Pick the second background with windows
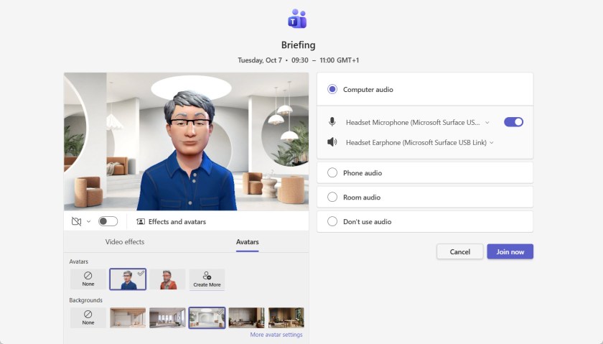This screenshot has width=603, height=344. (x=167, y=318)
